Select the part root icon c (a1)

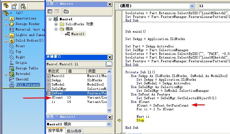tap(6, 13)
